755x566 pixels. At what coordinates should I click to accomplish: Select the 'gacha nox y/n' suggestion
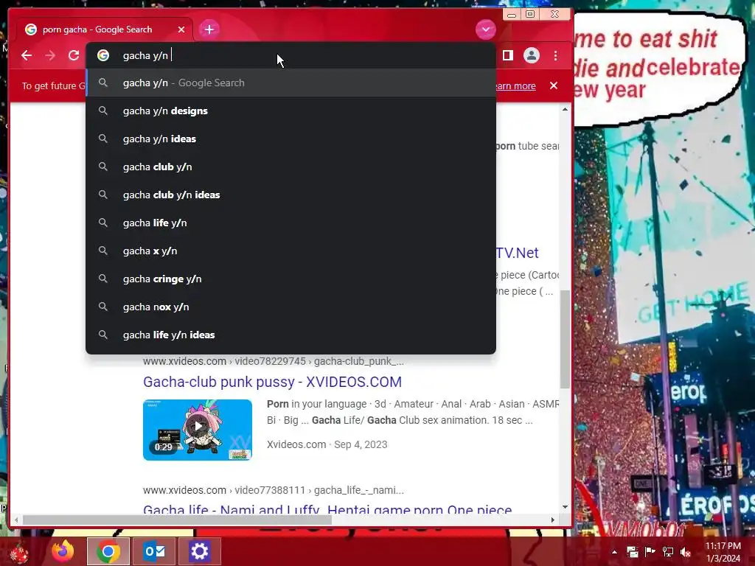(x=290, y=307)
